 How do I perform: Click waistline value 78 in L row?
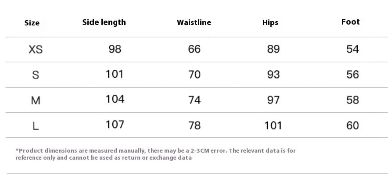coord(194,125)
